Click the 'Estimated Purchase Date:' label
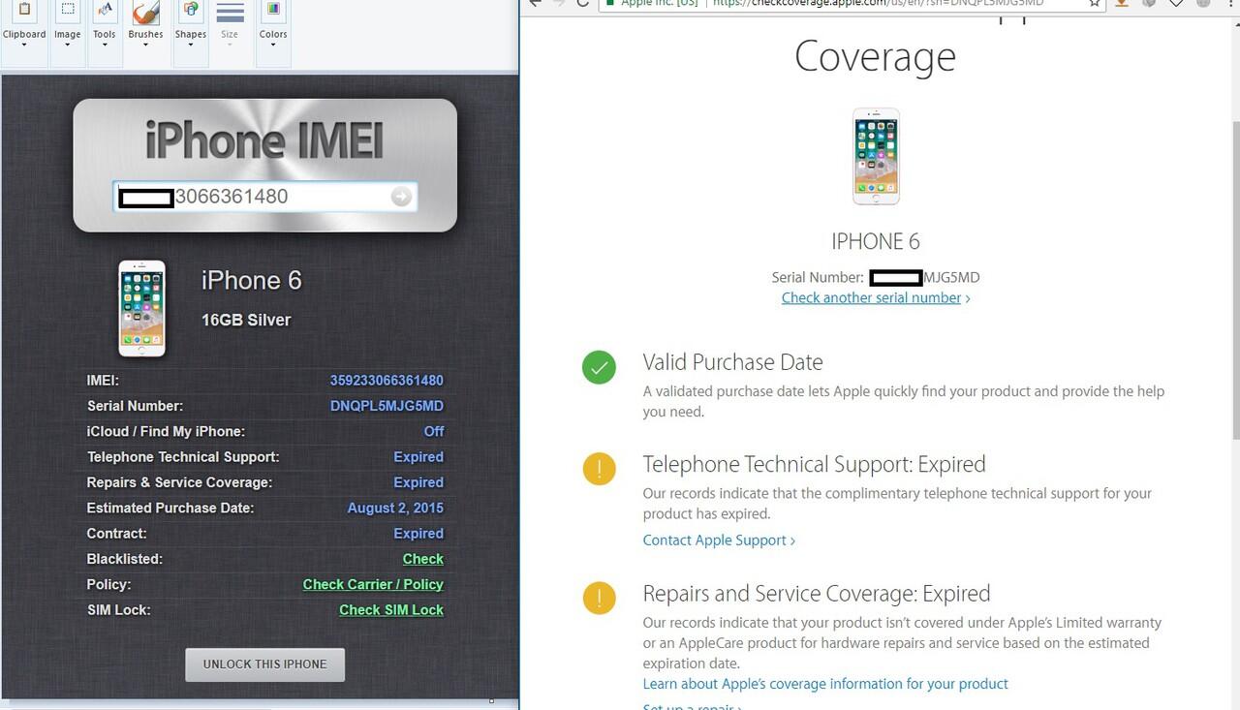The height and width of the screenshot is (710, 1240). coord(170,508)
